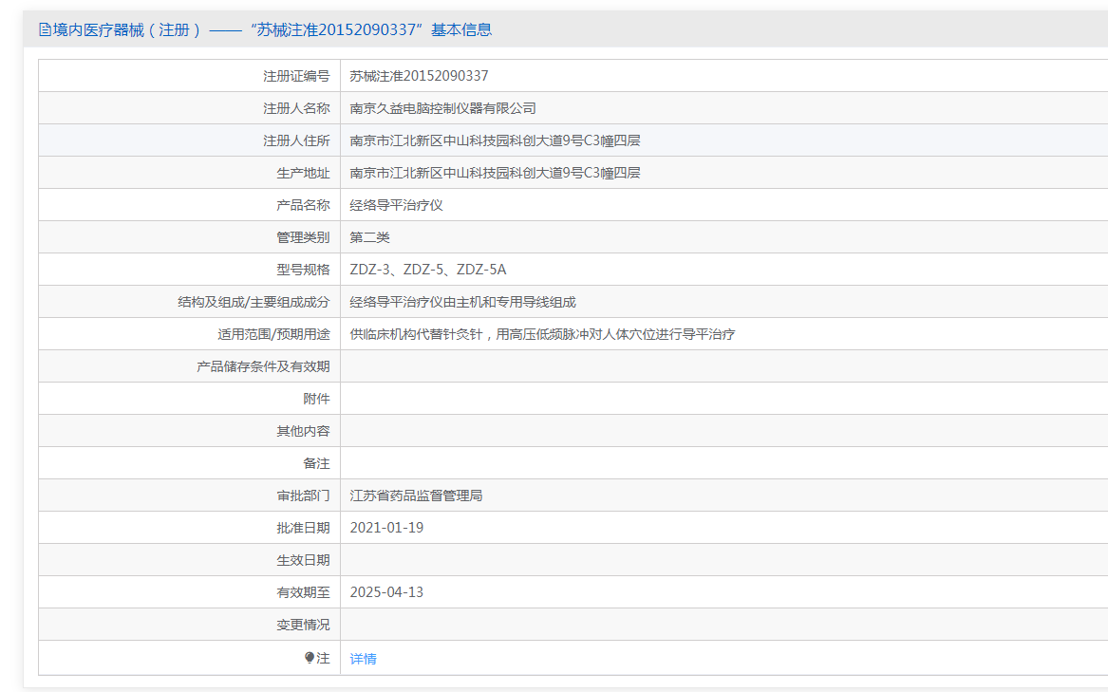Viewport: 1108px width, 692px height.
Task: Select the address value in 生产地址 row
Action: (x=495, y=173)
